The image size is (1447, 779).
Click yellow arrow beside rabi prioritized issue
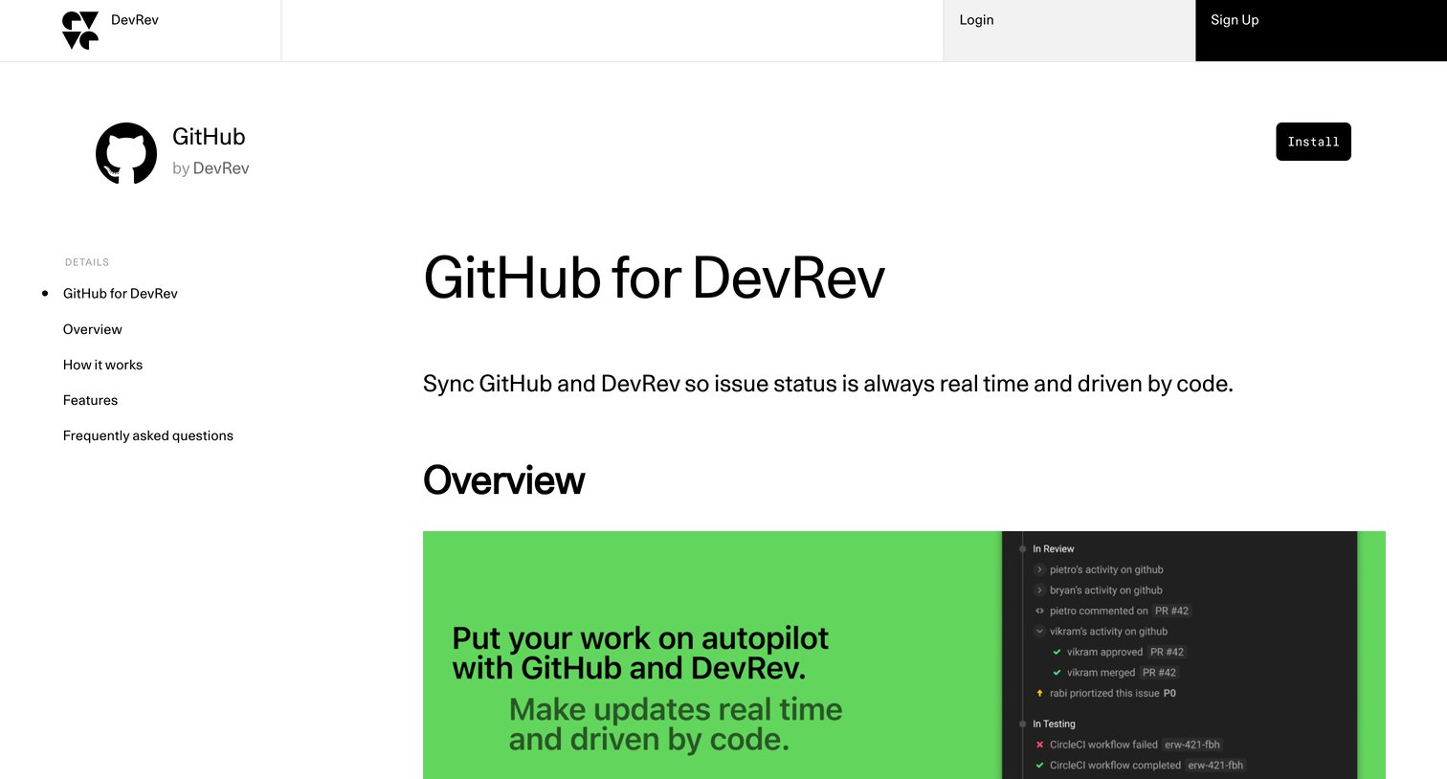click(1039, 693)
